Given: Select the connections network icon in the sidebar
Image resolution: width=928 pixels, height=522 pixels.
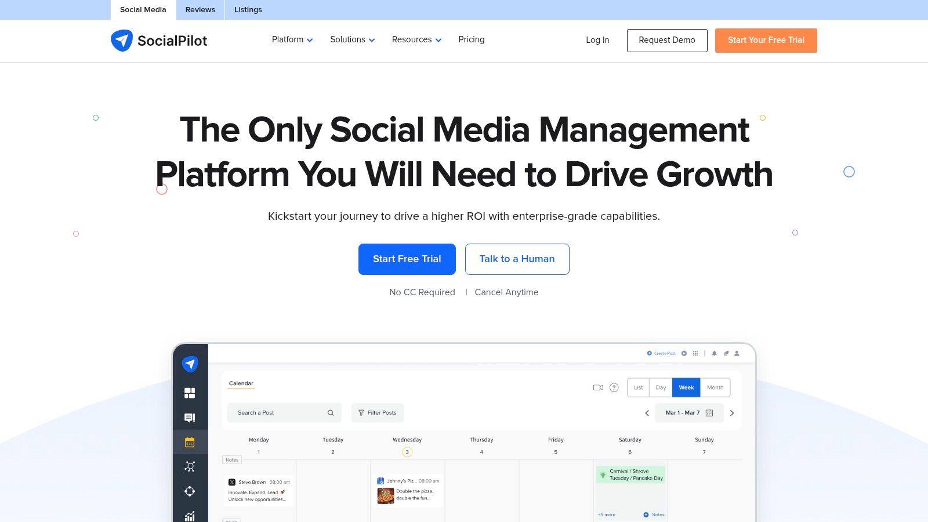Looking at the screenshot, I should (190, 466).
